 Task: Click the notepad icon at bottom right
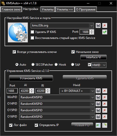tap(105, 125)
